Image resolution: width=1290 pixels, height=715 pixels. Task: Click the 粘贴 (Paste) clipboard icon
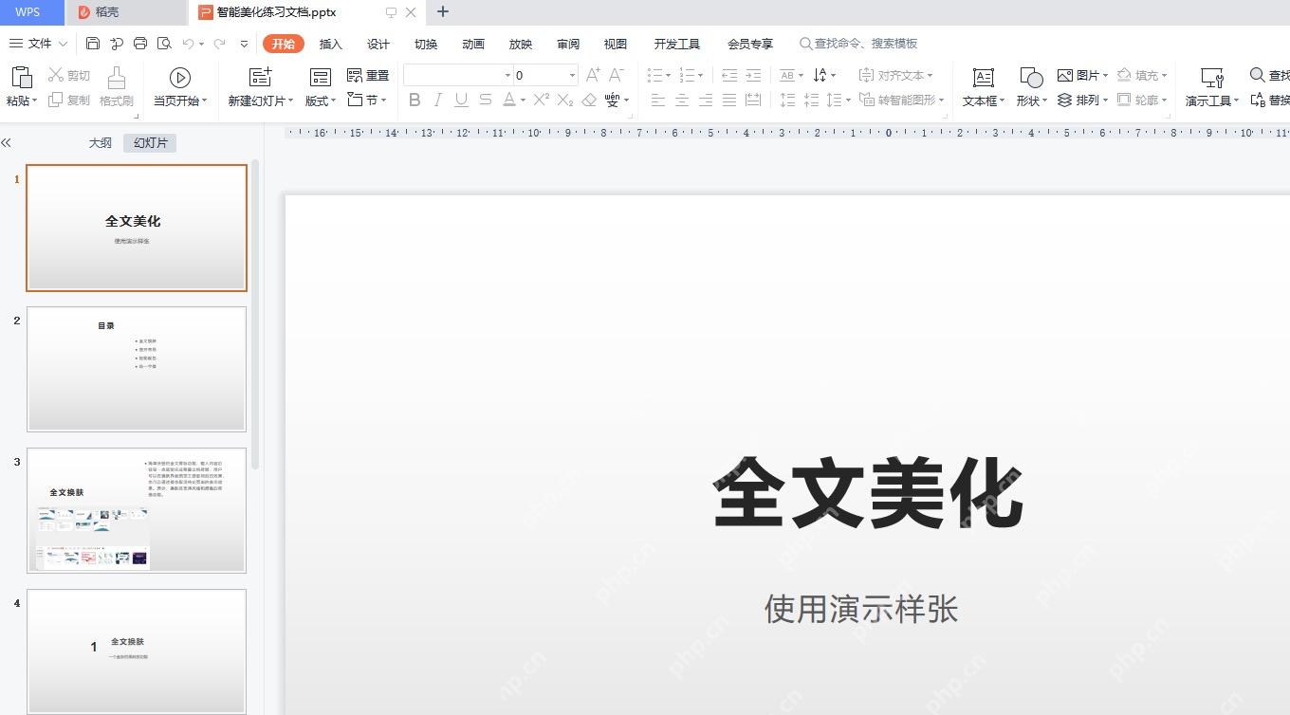[x=21, y=77]
